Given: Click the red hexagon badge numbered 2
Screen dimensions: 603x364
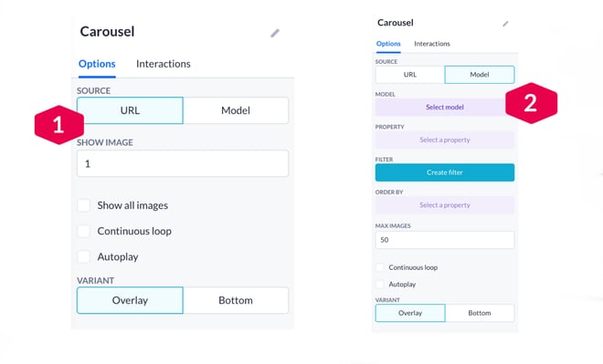Looking at the screenshot, I should pyautogui.click(x=531, y=103).
